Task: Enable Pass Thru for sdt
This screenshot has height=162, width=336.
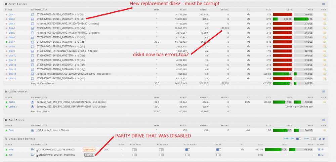Action: (134, 155)
